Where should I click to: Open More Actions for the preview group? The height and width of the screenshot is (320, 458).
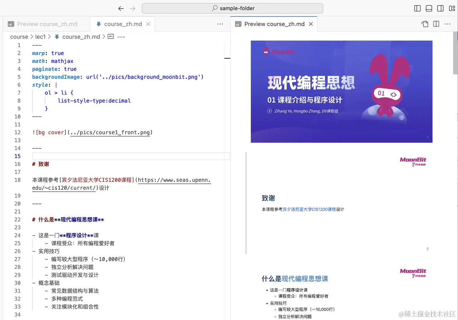coord(448,24)
